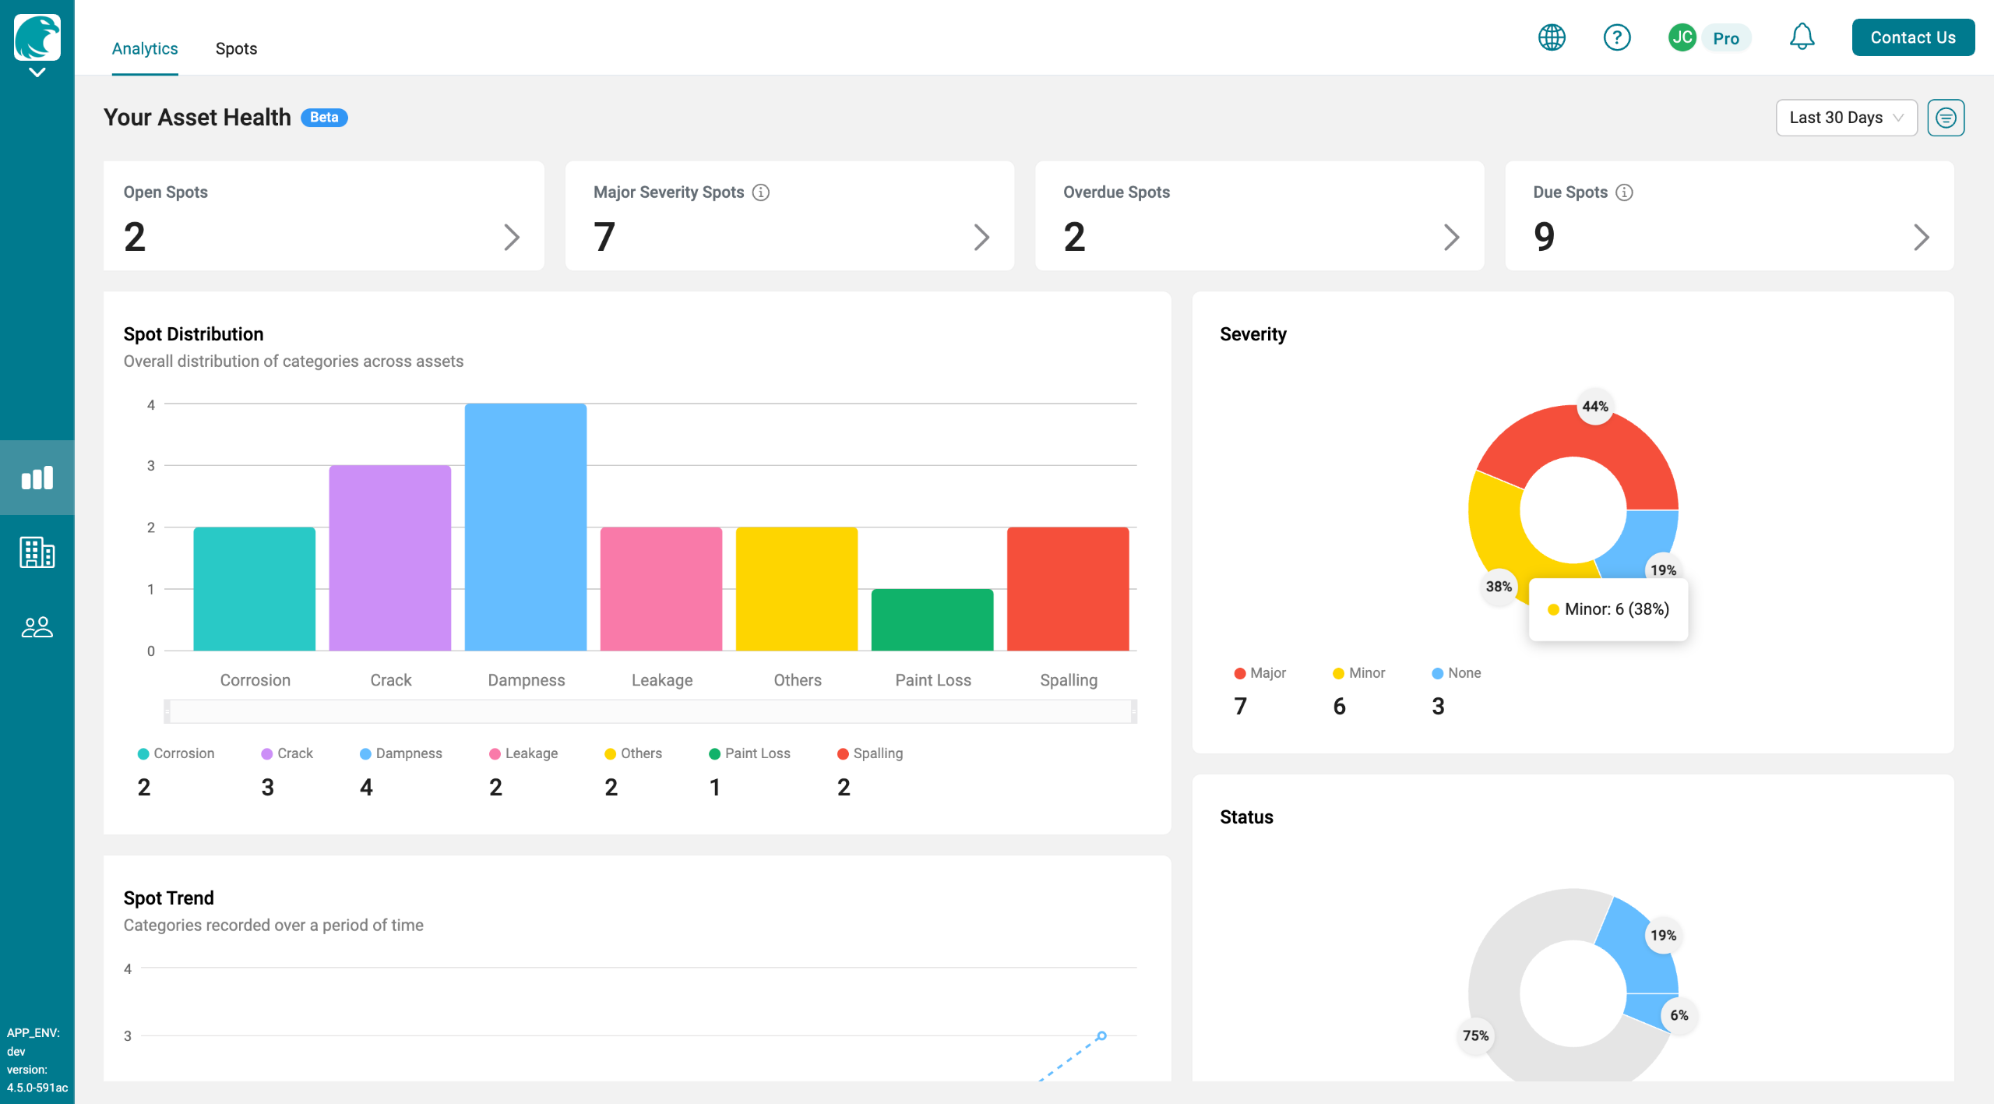
Task: Toggle the Major severity legend item
Action: click(1259, 673)
